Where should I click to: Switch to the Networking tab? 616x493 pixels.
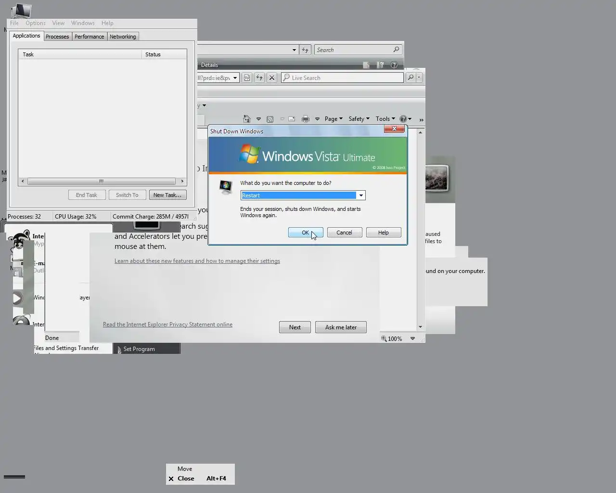tap(123, 37)
